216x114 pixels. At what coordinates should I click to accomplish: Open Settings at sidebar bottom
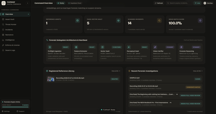coord(6,111)
